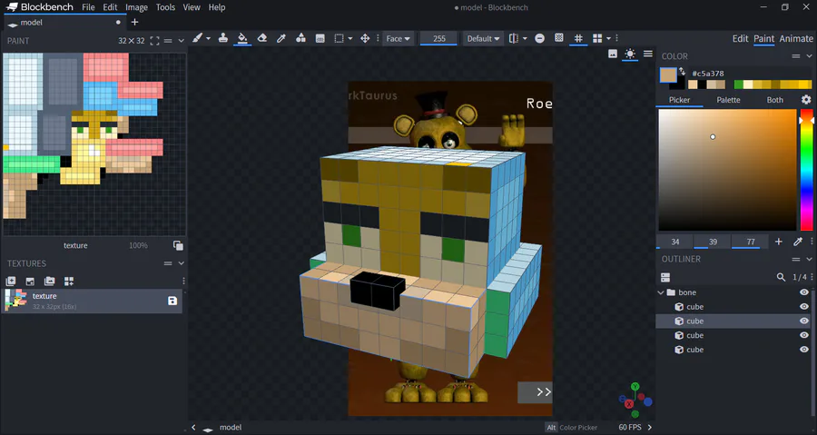Hide the bone group with eye icon
This screenshot has height=435, width=817.
(804, 292)
